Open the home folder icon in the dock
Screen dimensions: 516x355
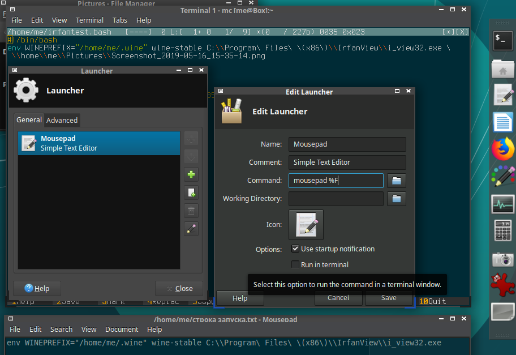click(x=502, y=69)
